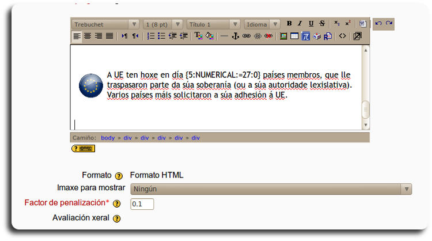Screen dimensions: 432x241
Task: Open the Trebuchet font family dropdown
Action: pyautogui.click(x=106, y=24)
